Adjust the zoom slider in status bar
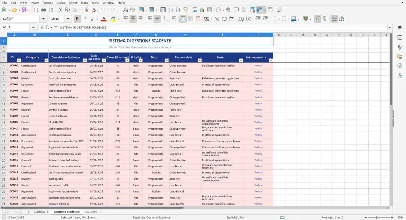This screenshot has width=406, height=220. tap(378, 218)
